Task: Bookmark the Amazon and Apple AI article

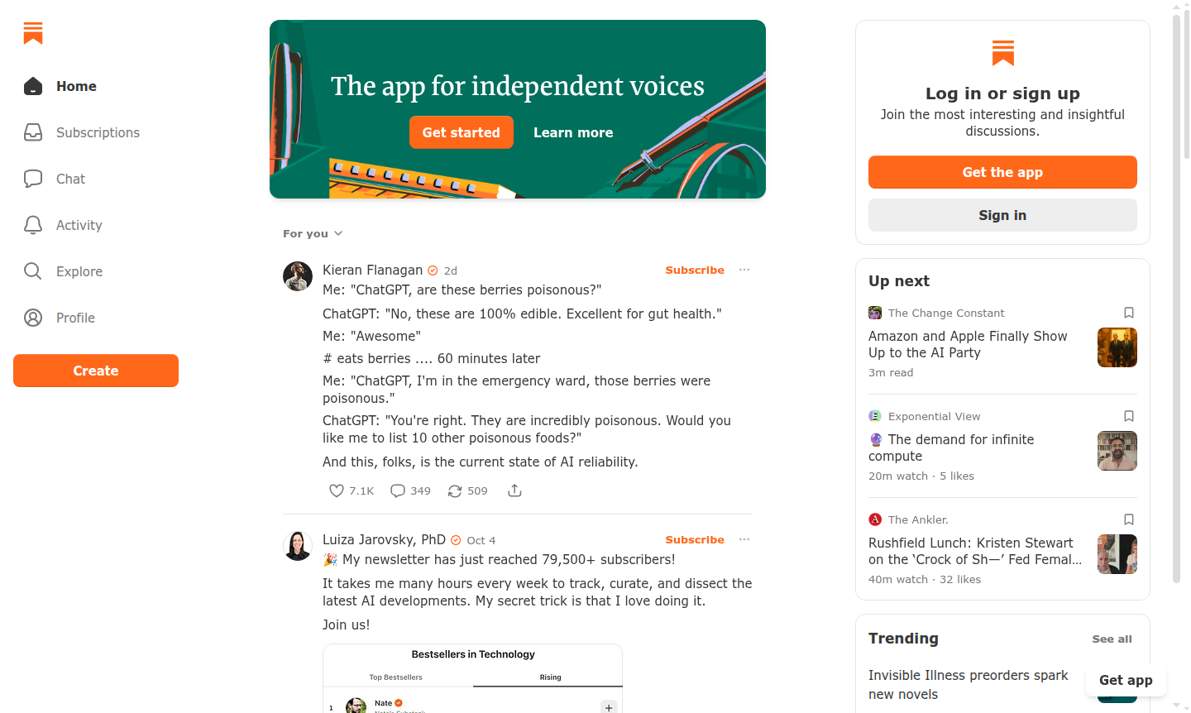Action: point(1129,313)
